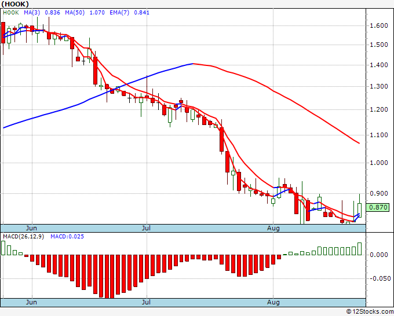Click Jul on the MACD time axis
The width and height of the screenshot is (394, 316).
click(146, 302)
